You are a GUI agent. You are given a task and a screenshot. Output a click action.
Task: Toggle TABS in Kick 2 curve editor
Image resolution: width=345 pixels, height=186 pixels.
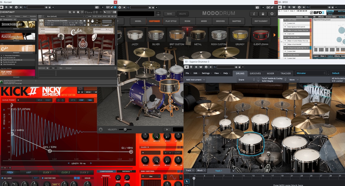(x=90, y=100)
